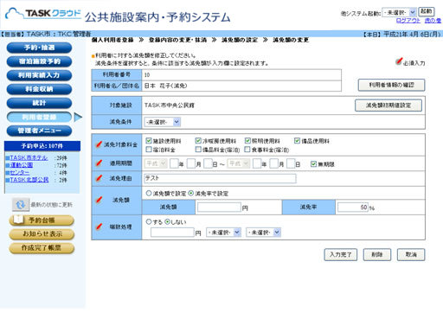This screenshot has height=332, width=443.
Task: Click 登録内容の変更・抹消 in the breadcrumb
Action: click(x=177, y=40)
